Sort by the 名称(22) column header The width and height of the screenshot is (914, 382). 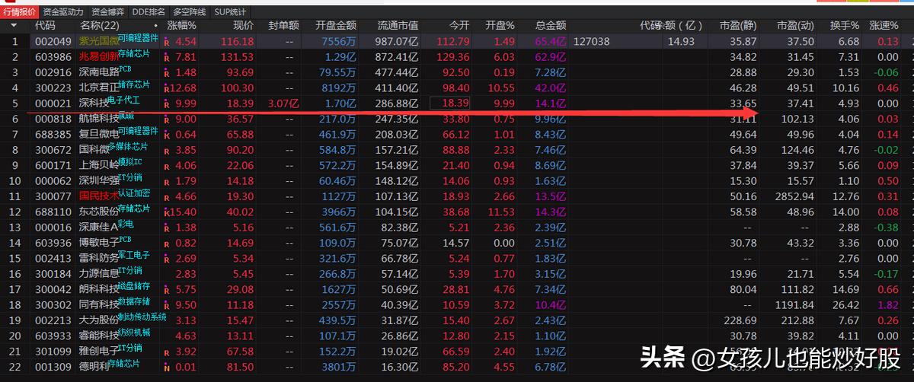point(101,25)
